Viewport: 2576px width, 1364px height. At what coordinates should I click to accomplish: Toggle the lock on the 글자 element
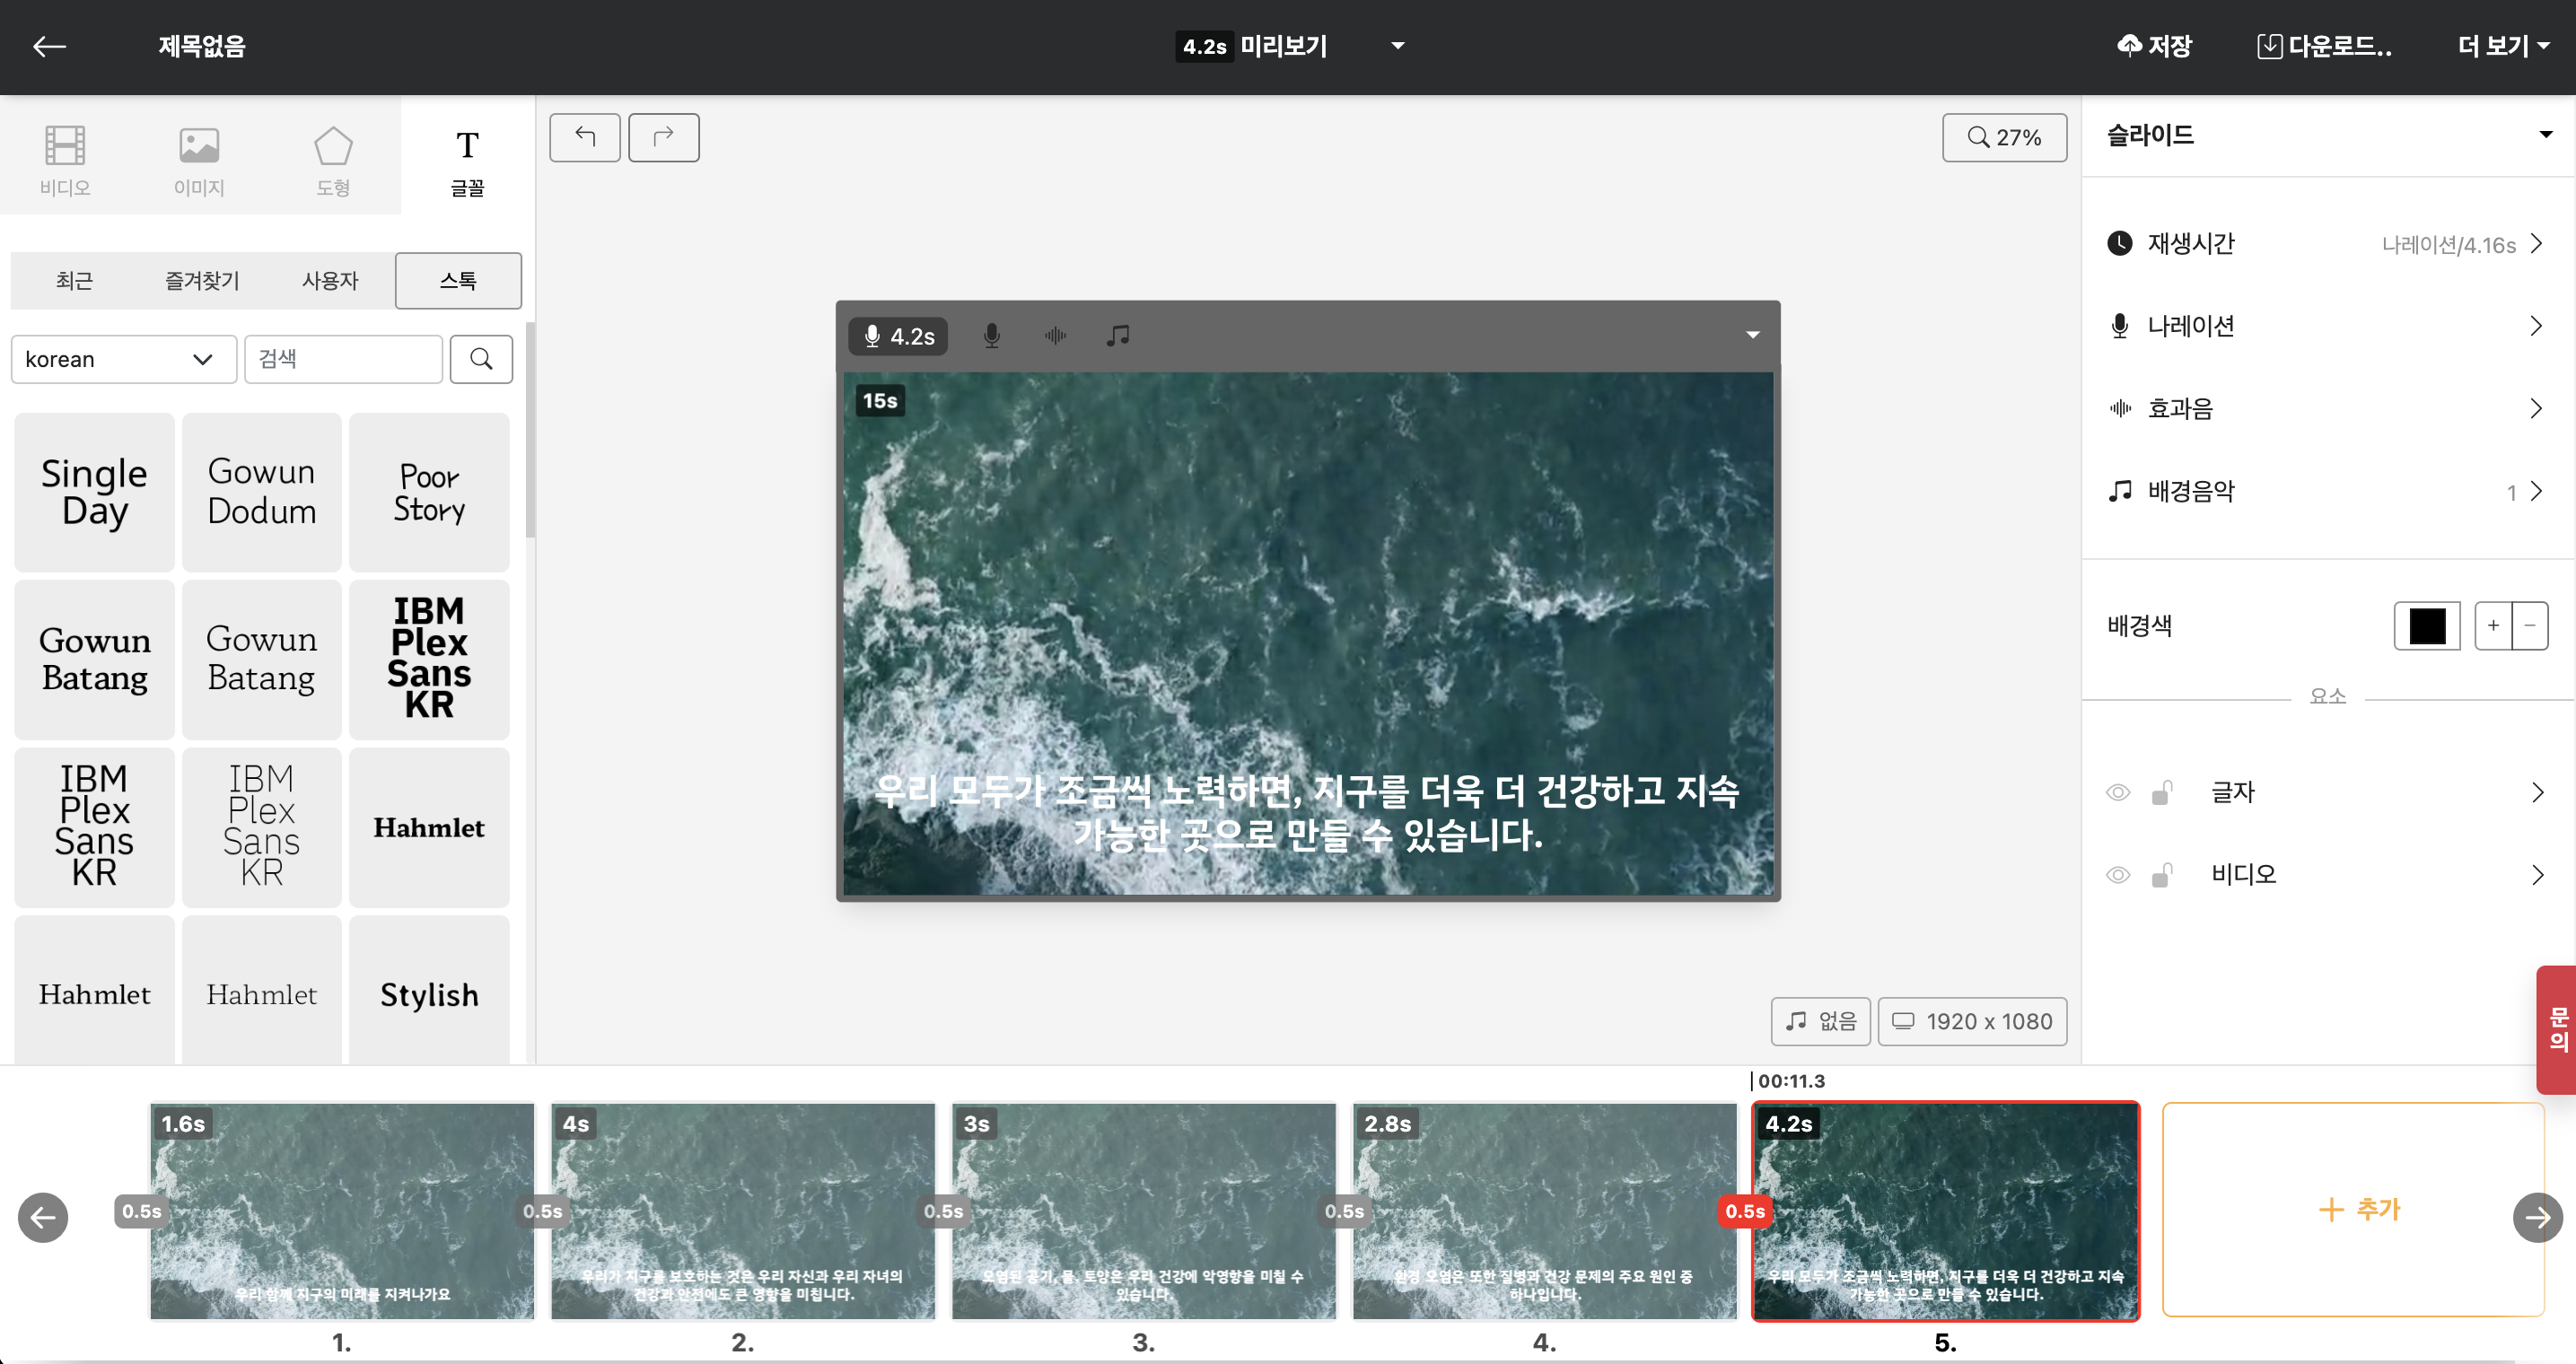pos(2162,793)
